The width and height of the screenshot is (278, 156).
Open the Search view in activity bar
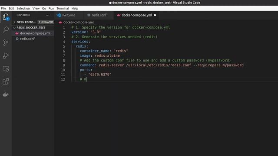tap(6, 29)
